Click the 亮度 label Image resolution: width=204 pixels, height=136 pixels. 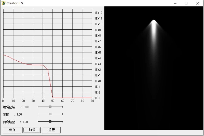[x=6, y=115]
